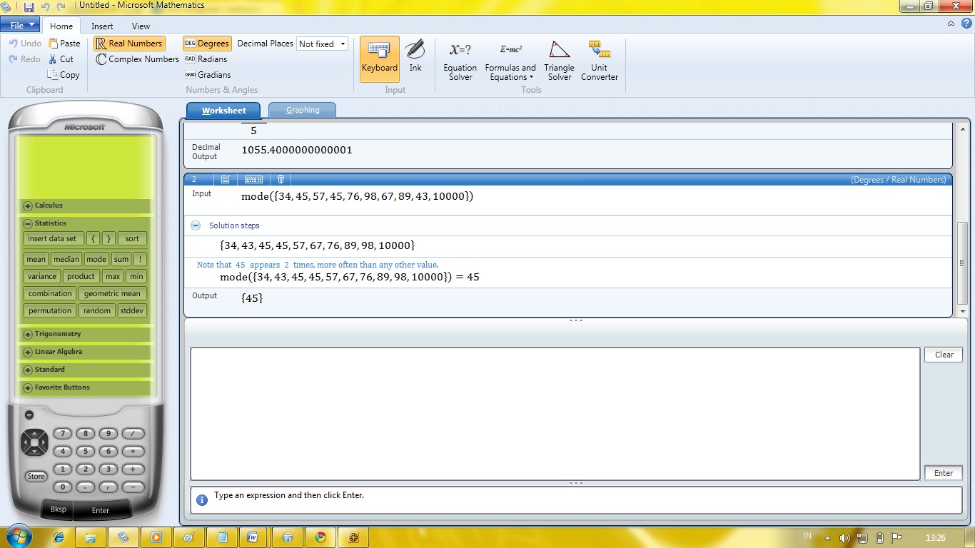This screenshot has width=975, height=548.
Task: Delete entry 2 with the trash icon
Action: click(281, 180)
